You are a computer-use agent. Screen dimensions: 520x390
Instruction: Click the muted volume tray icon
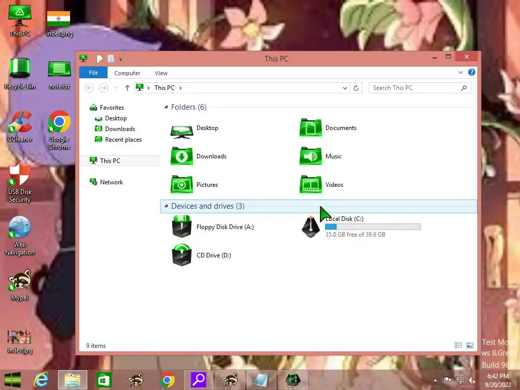click(472, 380)
